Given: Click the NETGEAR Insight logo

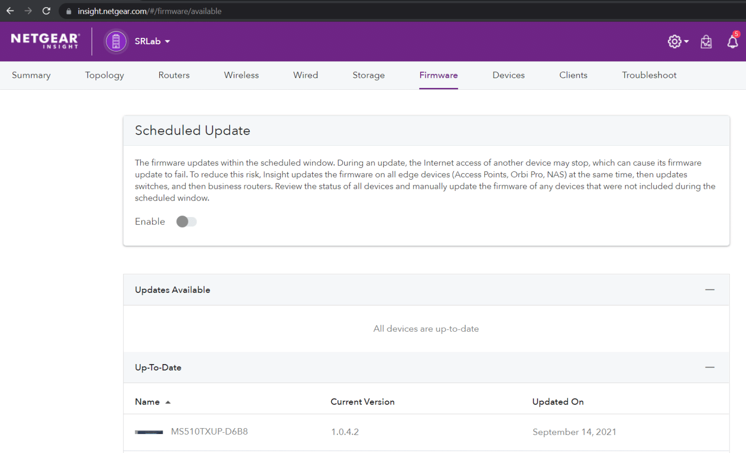Looking at the screenshot, I should click(45, 41).
